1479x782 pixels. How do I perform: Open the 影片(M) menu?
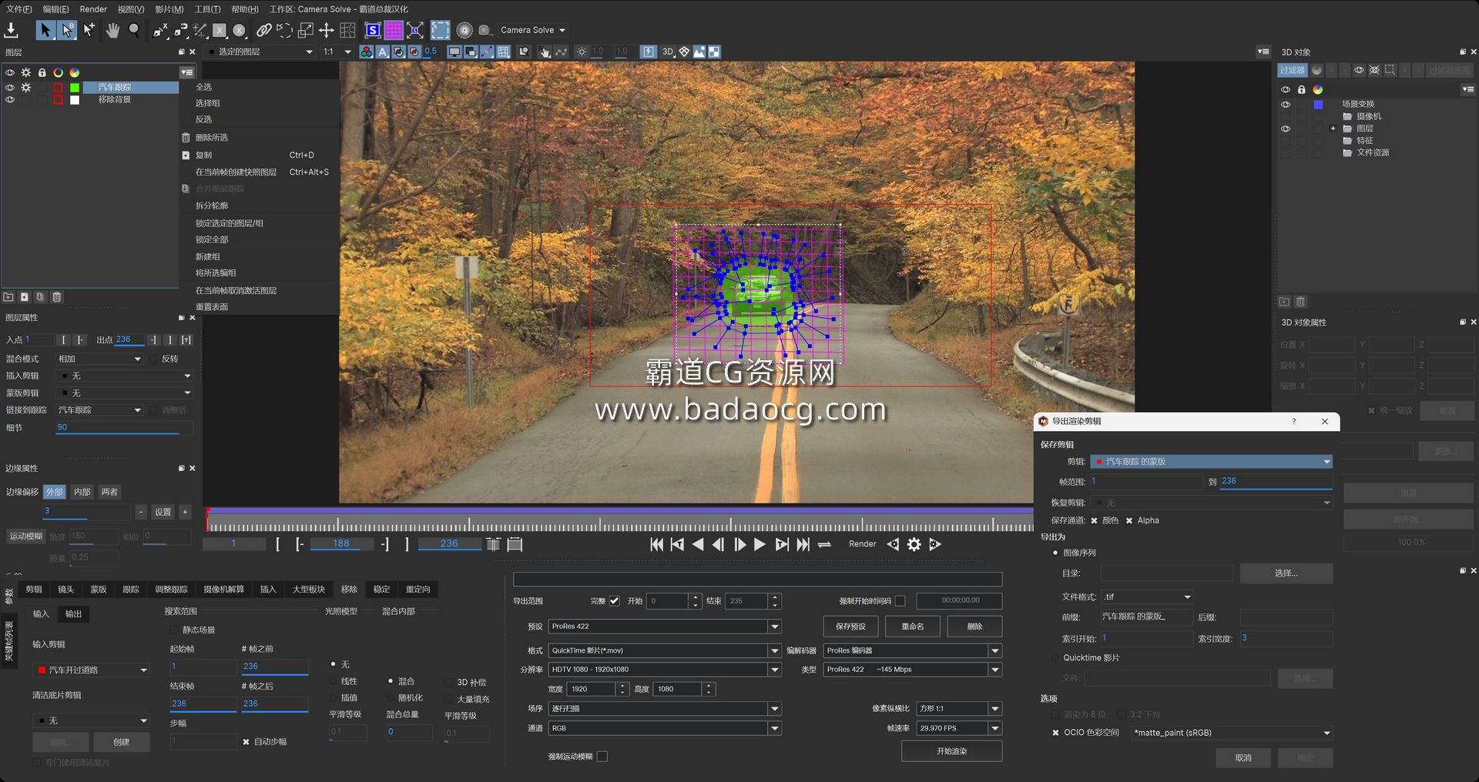169,9
